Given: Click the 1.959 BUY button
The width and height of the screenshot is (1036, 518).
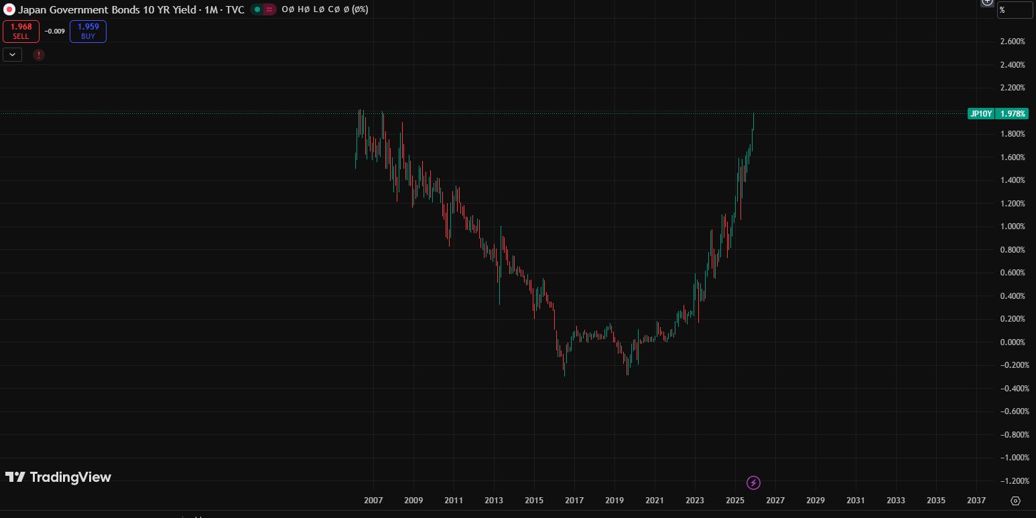Looking at the screenshot, I should click(88, 31).
